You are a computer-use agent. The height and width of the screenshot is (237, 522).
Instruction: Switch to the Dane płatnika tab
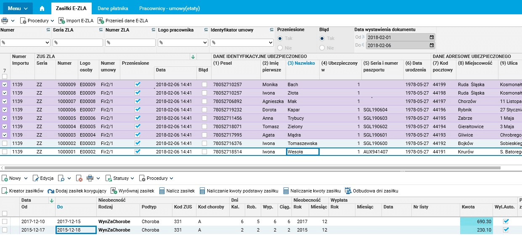pyautogui.click(x=113, y=8)
